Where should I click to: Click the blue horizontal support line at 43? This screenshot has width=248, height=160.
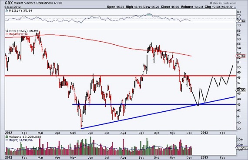[x=154, y=104]
